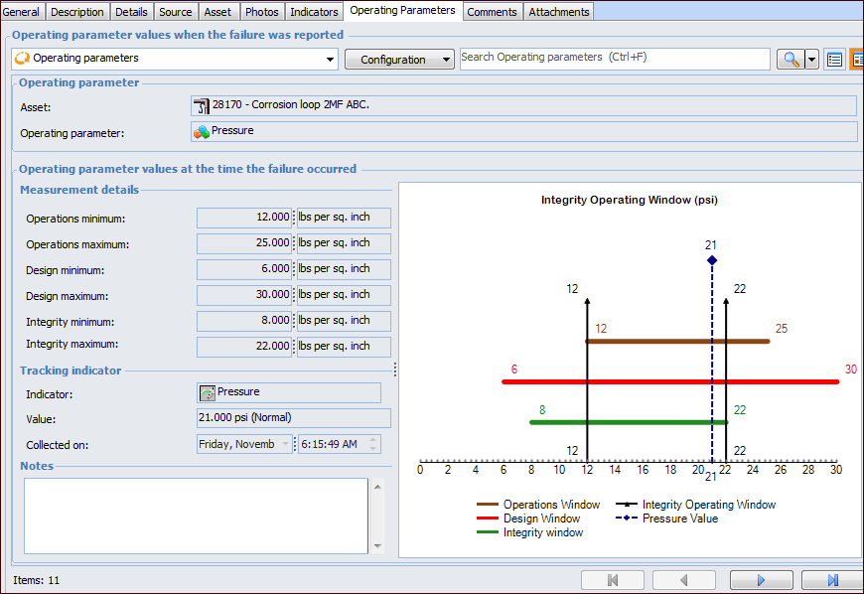Click inside the Notes text area
Screen dimensions: 864x594
point(196,515)
